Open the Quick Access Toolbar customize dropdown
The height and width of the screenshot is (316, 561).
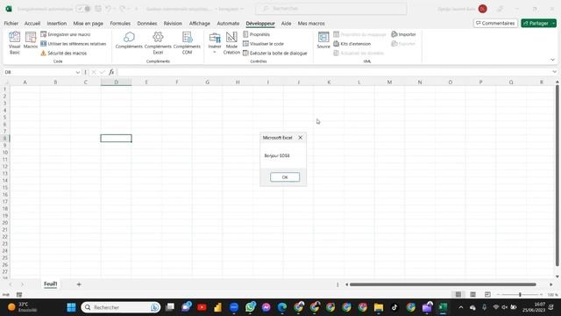tap(137, 9)
